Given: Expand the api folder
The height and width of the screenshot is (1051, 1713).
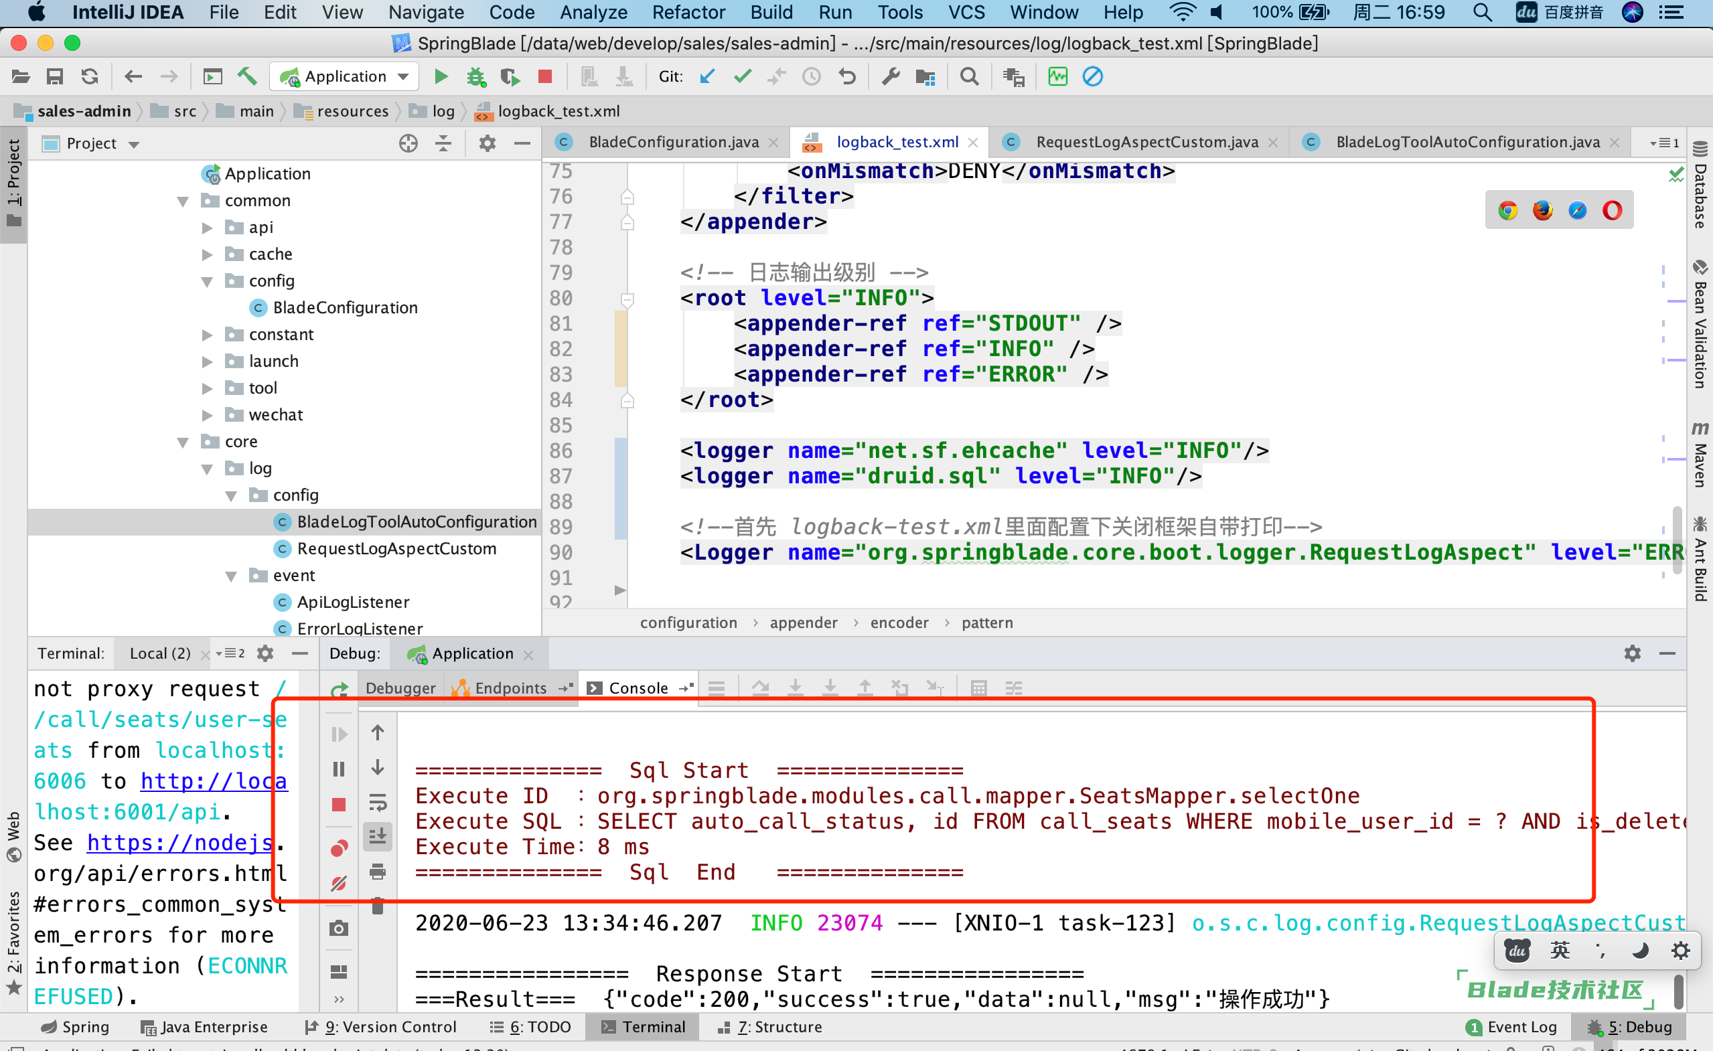Looking at the screenshot, I should pos(207,228).
